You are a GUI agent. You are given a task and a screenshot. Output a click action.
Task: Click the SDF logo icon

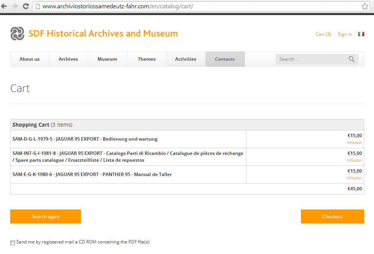pos(17,34)
